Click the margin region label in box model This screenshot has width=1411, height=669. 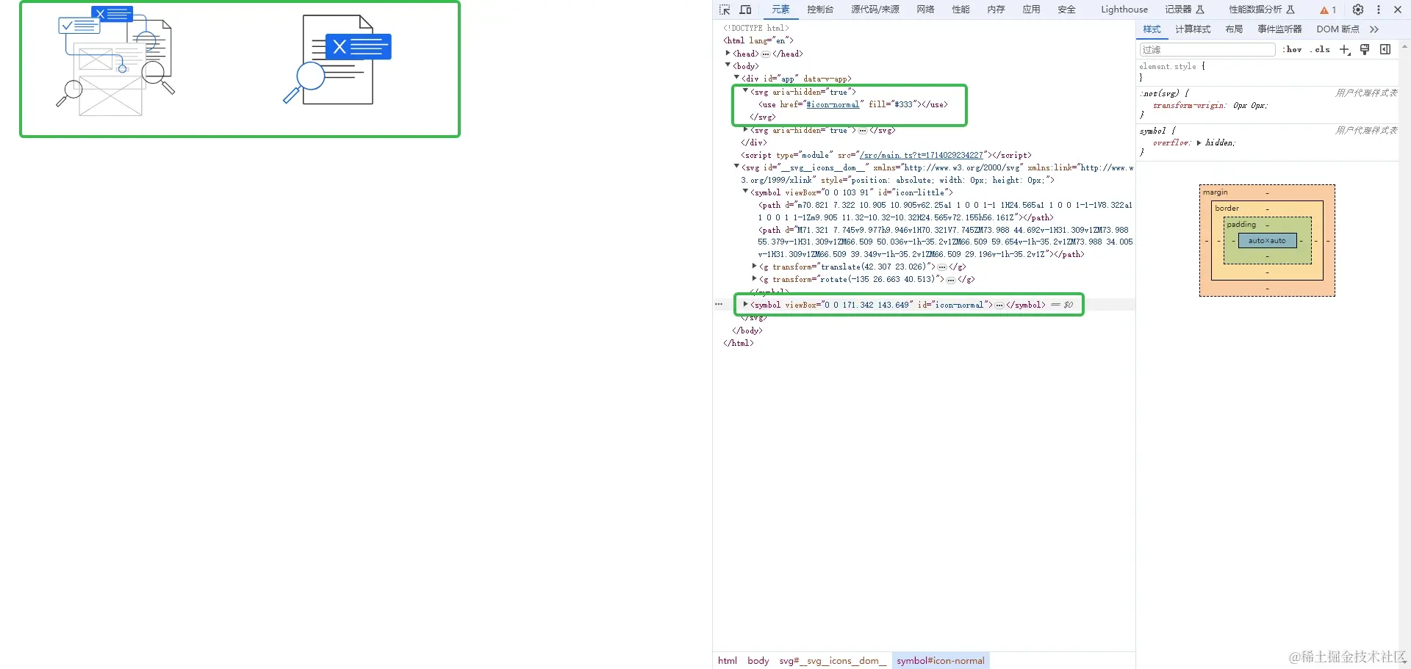(x=1216, y=192)
